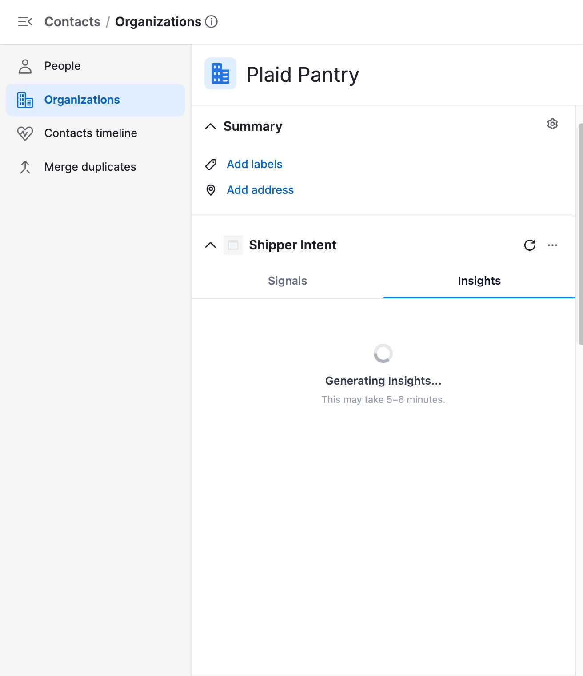Collapse the Shipper Intent section
Viewport: 583px width, 676px height.
tap(211, 245)
